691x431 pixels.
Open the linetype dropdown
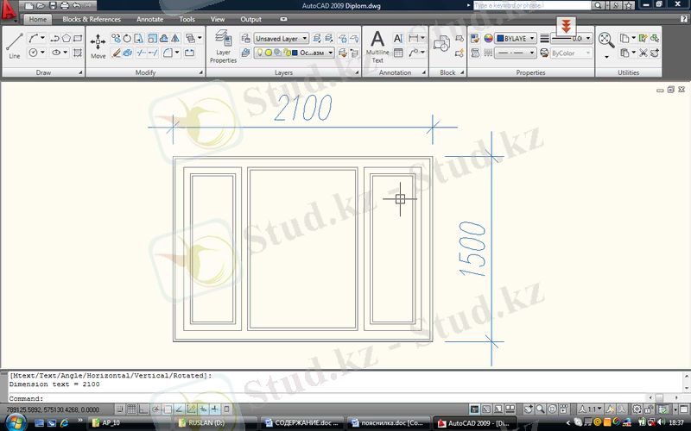(x=516, y=53)
